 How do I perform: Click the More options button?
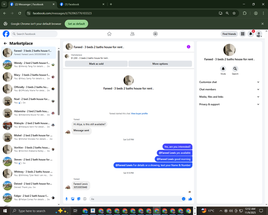(160, 64)
